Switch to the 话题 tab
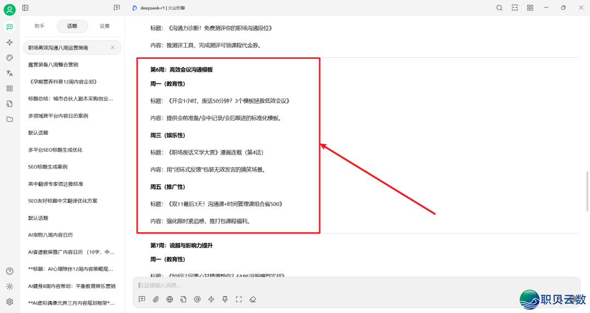The width and height of the screenshot is (590, 313). (72, 26)
